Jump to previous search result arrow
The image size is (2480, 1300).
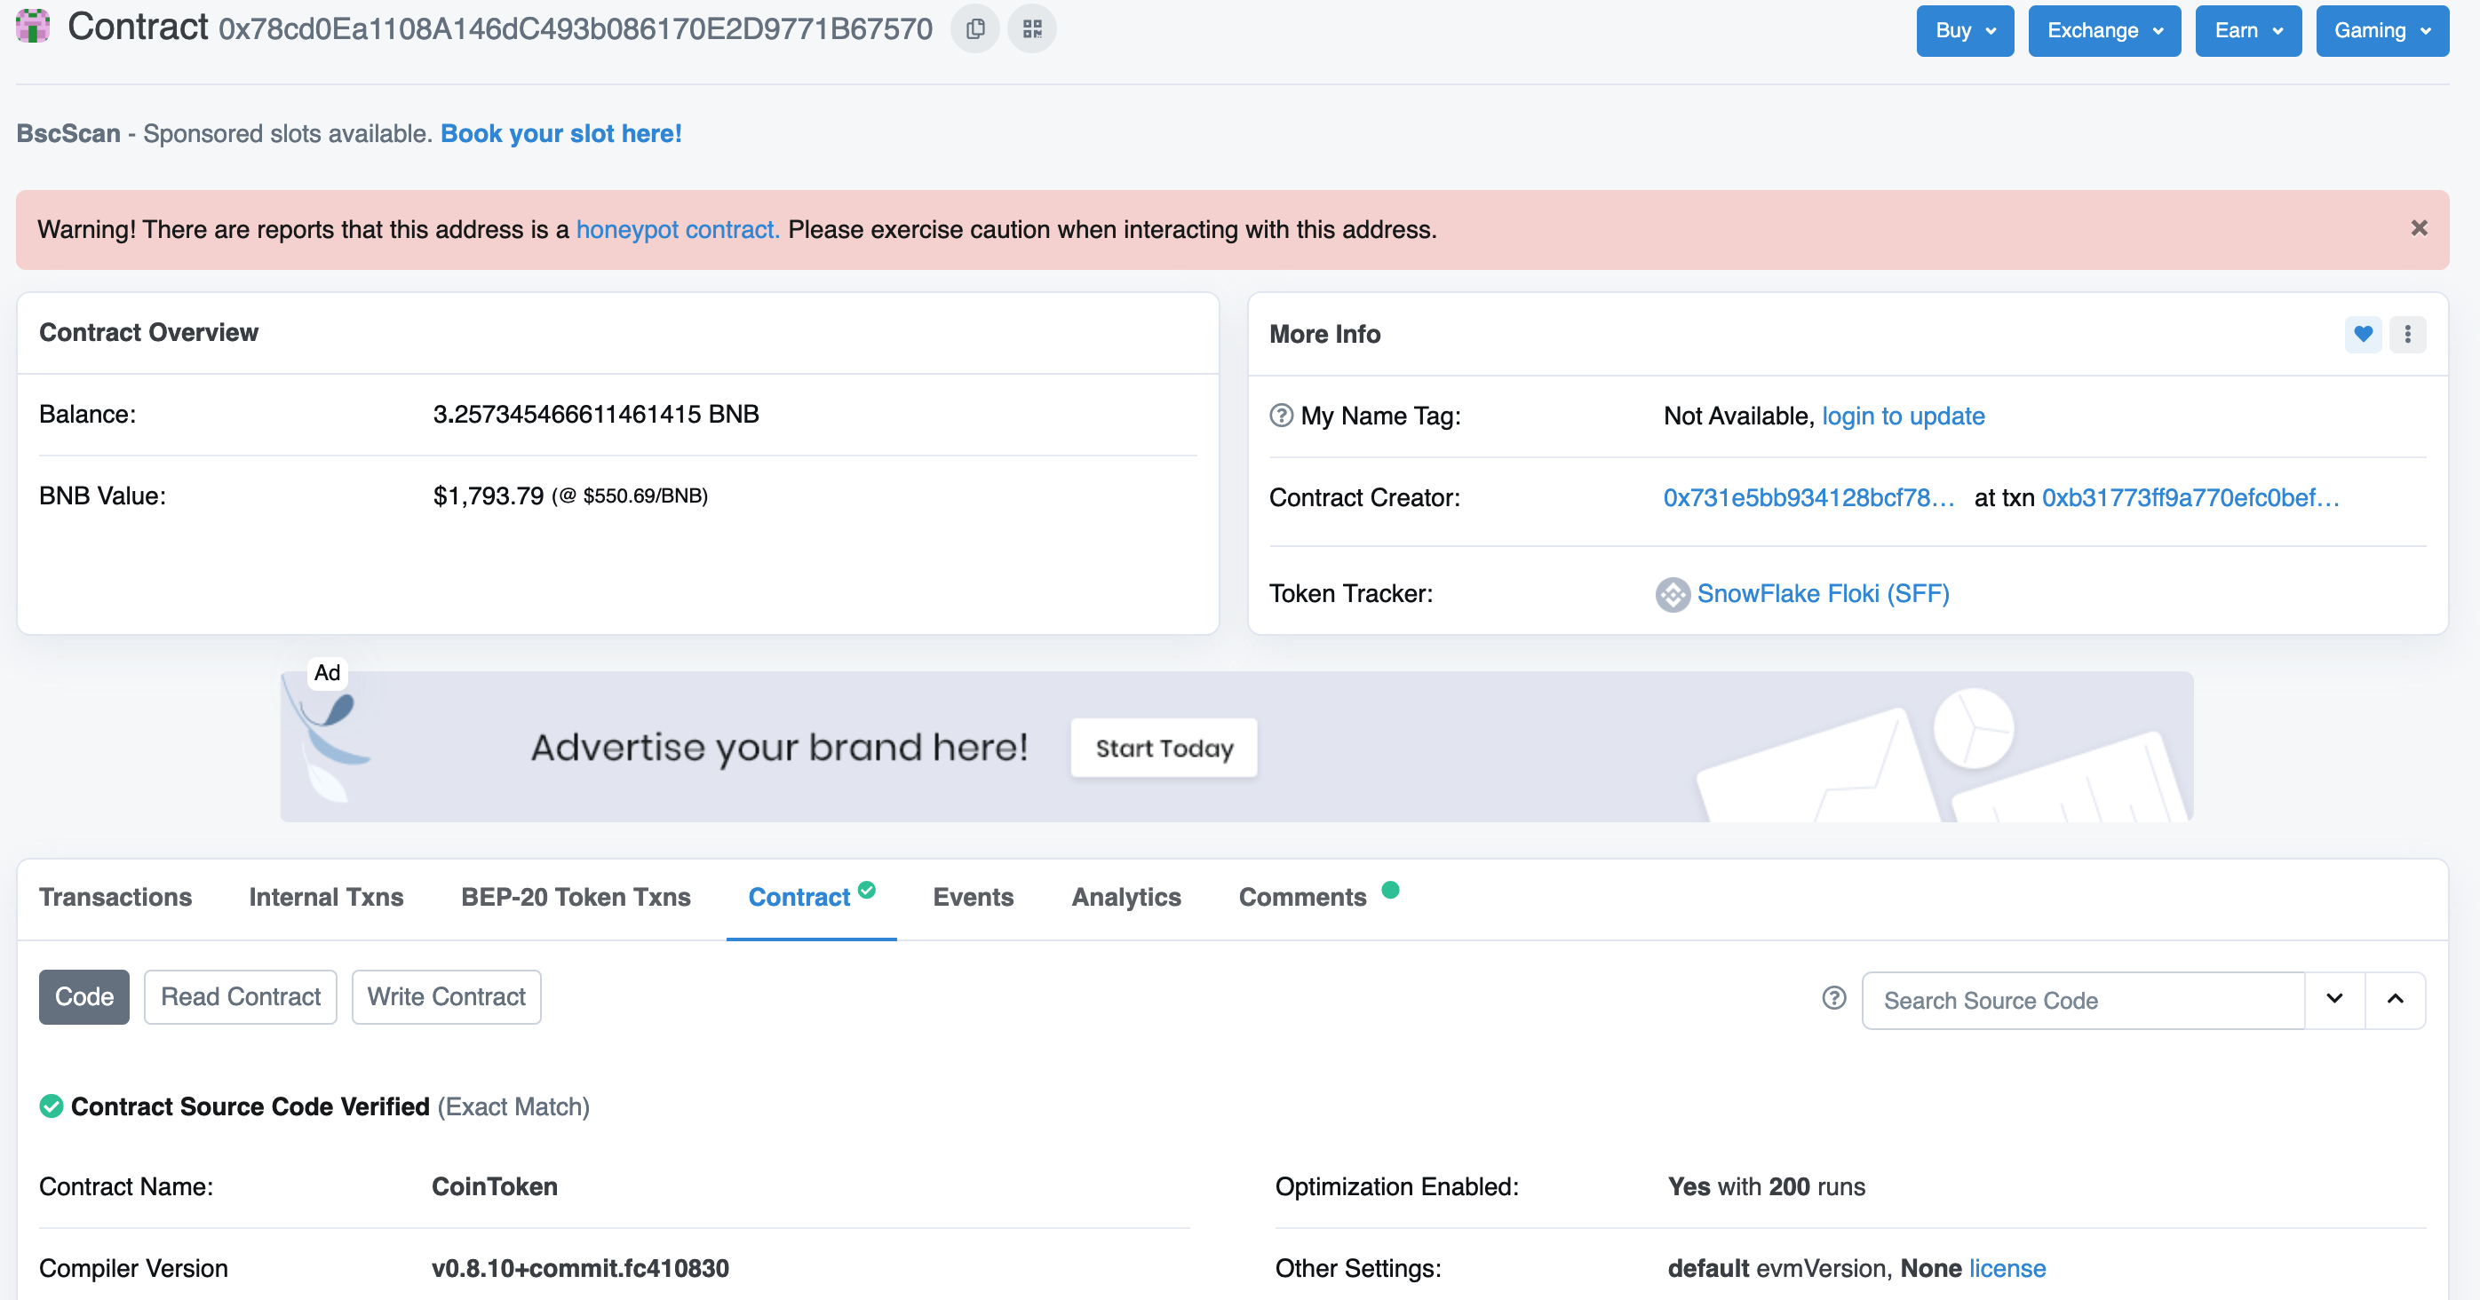2396,1000
